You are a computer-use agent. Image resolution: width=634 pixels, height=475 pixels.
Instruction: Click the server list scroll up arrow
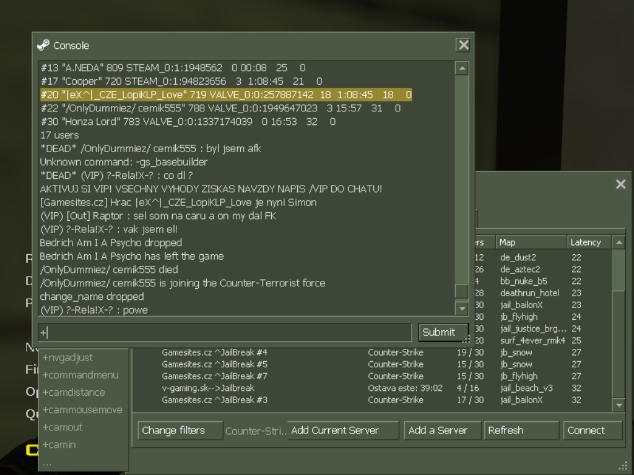tap(619, 242)
